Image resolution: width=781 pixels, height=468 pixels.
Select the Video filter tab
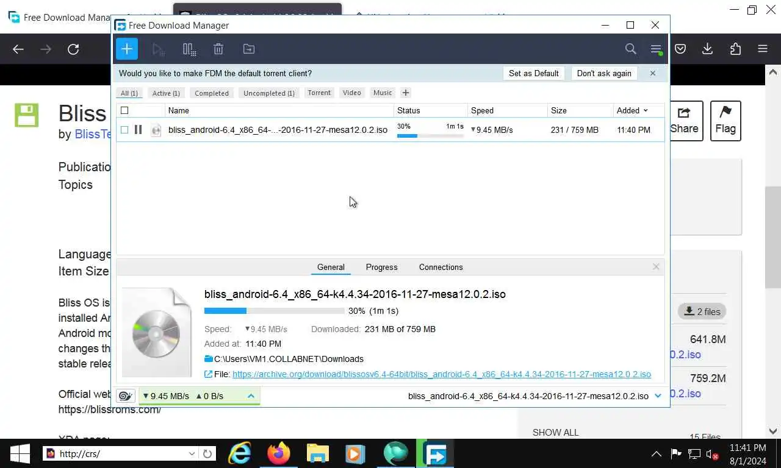[x=352, y=93]
